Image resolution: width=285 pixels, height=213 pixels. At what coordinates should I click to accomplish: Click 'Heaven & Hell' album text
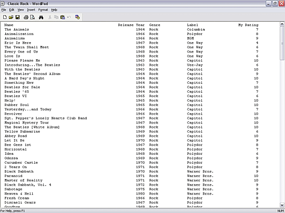click(x=19, y=194)
